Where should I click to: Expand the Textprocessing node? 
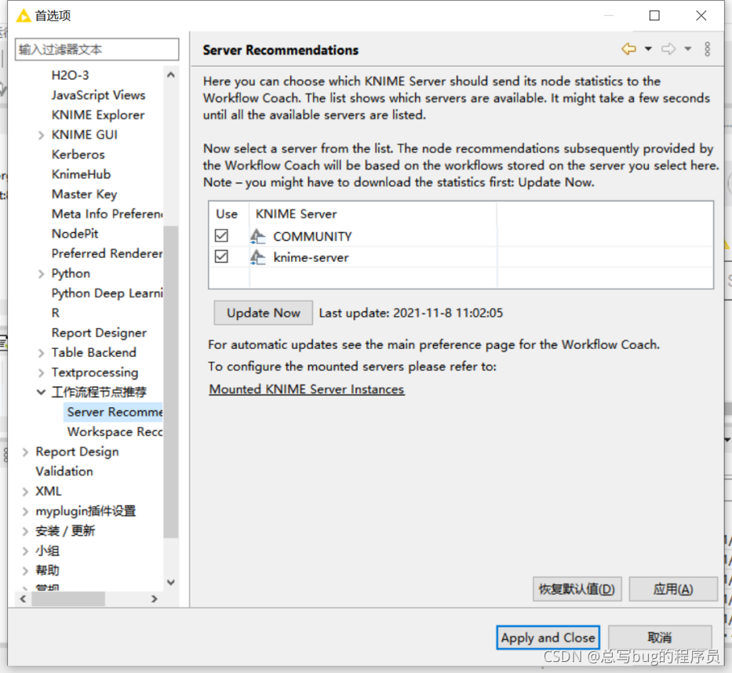41,373
